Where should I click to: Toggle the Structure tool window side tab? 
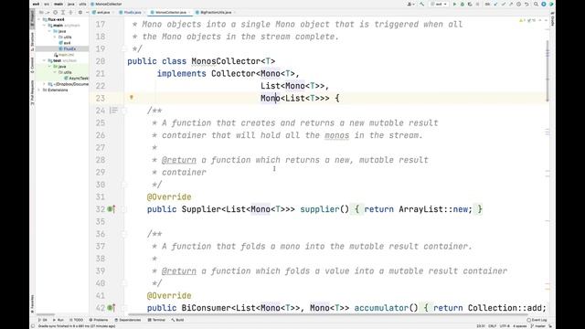[x=33, y=41]
